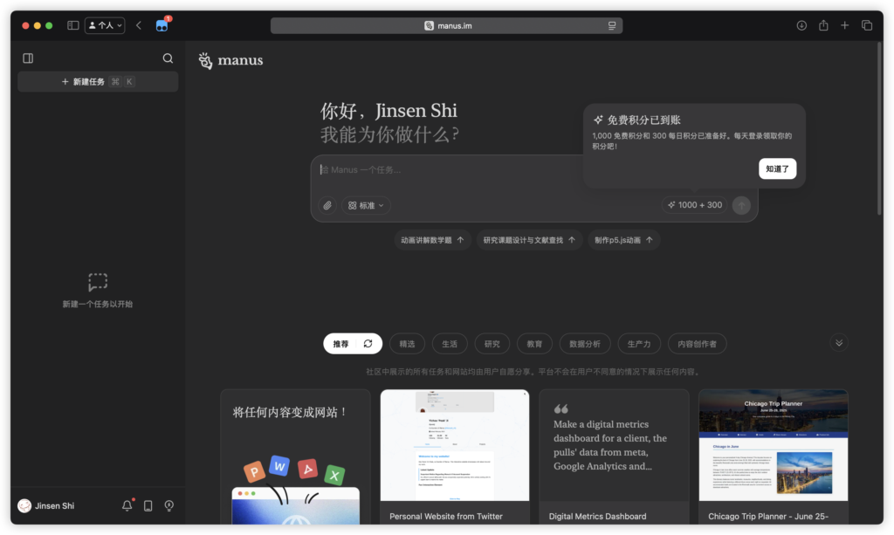Click the Safari share icon
Image resolution: width=894 pixels, height=535 pixels.
click(x=823, y=25)
